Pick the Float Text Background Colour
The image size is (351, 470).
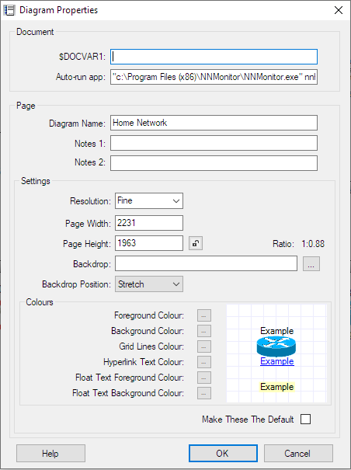click(204, 393)
